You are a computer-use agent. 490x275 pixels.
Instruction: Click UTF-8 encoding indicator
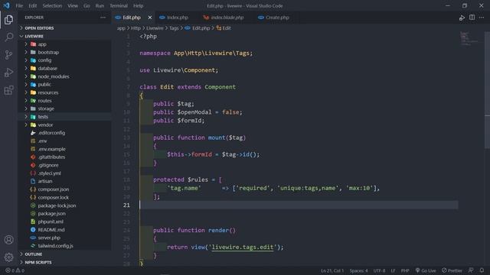pos(380,270)
